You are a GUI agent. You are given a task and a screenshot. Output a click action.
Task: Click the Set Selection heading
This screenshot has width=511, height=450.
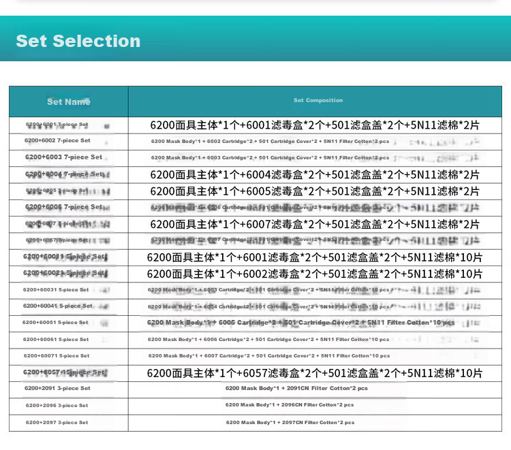[78, 41]
